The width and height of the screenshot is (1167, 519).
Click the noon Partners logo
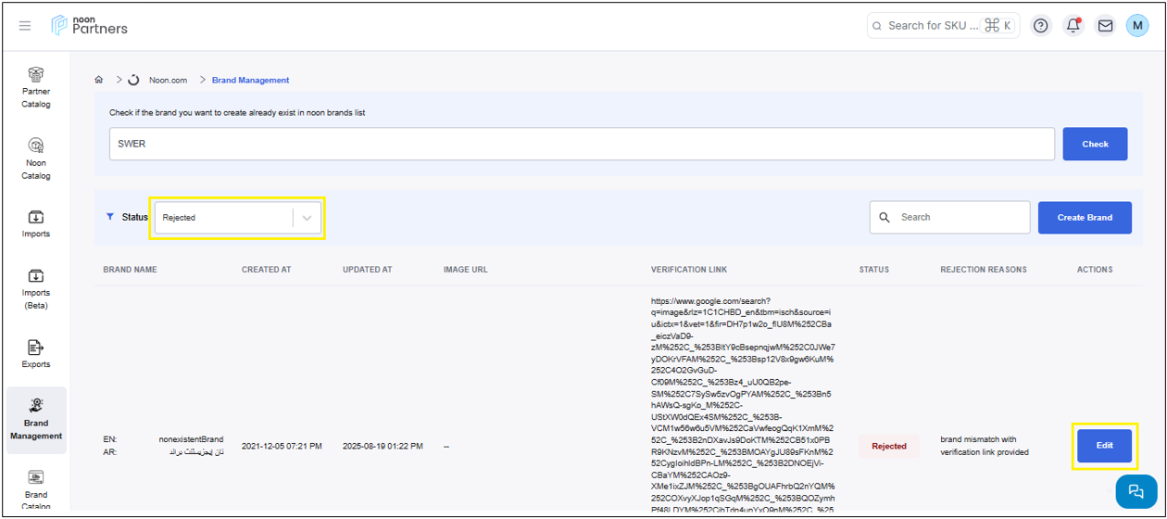click(90, 26)
